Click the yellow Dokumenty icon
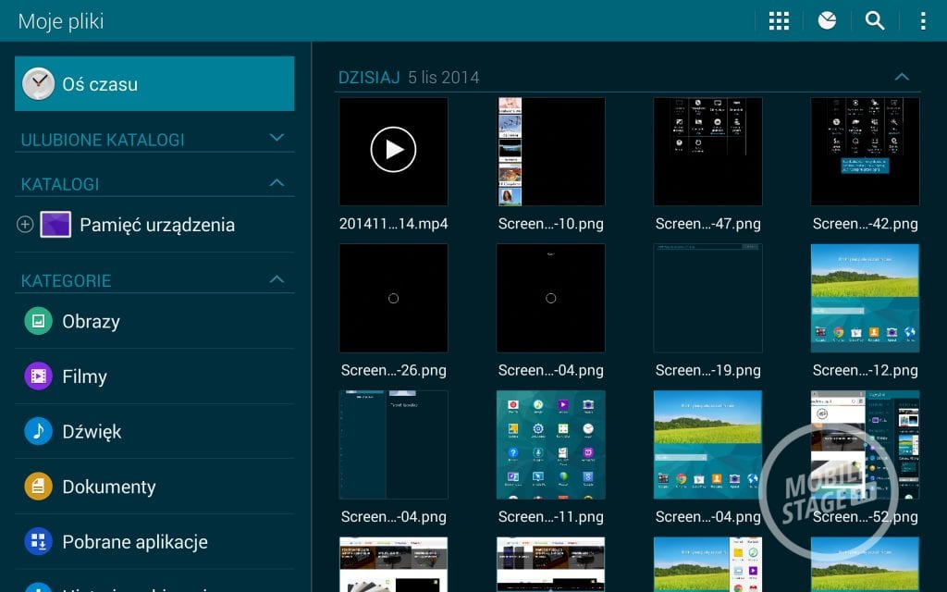The width and height of the screenshot is (947, 592). [x=38, y=487]
